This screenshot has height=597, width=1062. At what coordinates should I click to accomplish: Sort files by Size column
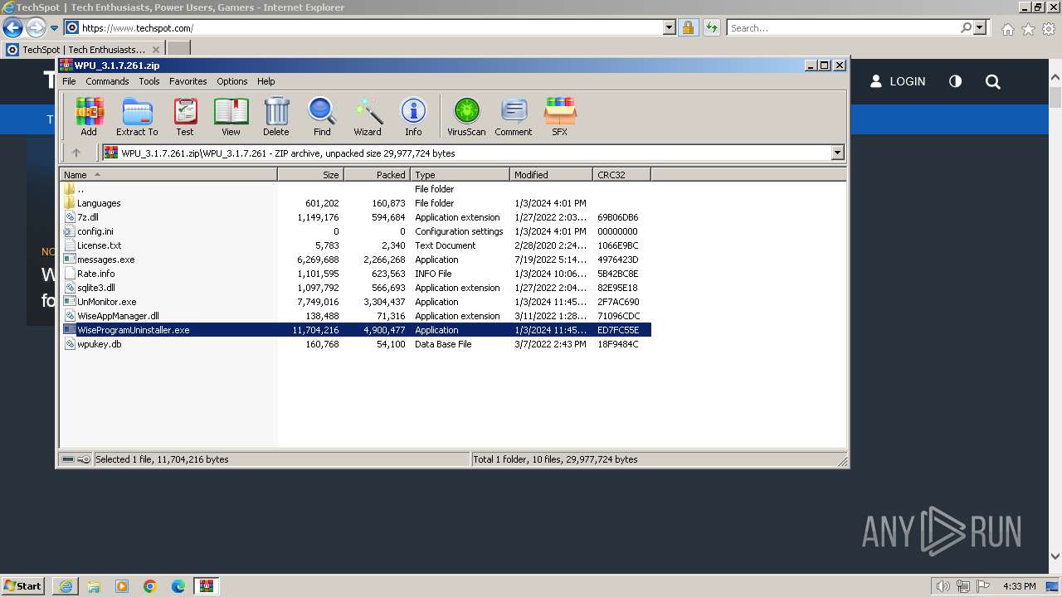[310, 175]
